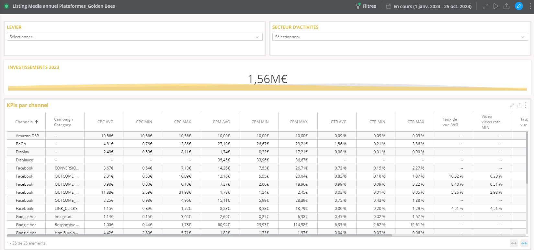This screenshot has height=250, width=534.
Task: Sort table by CPM MAX column
Action: [x=299, y=122]
